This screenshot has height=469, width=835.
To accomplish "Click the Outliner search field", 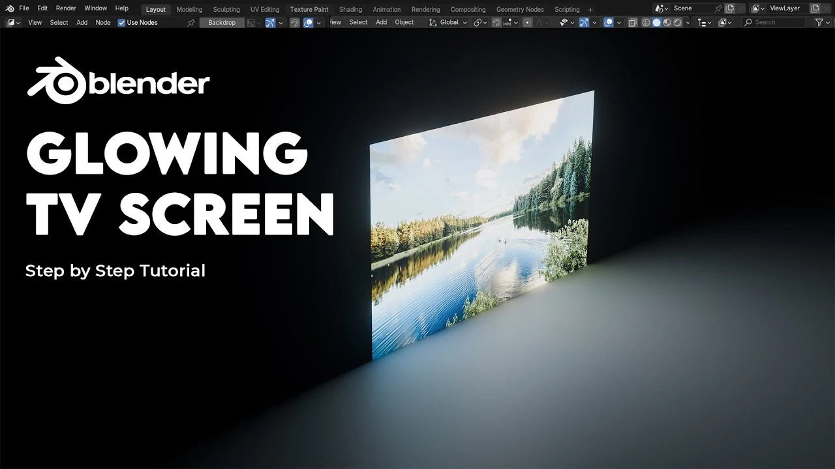I will (x=774, y=22).
